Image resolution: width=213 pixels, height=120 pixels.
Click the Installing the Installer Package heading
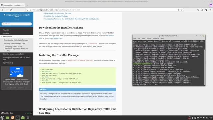click(59, 55)
